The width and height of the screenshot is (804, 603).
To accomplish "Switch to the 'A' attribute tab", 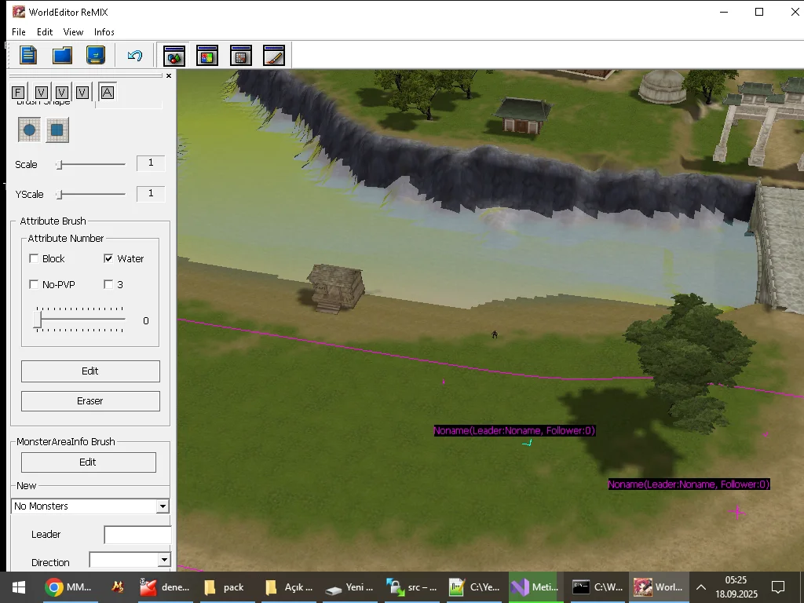I will (108, 92).
